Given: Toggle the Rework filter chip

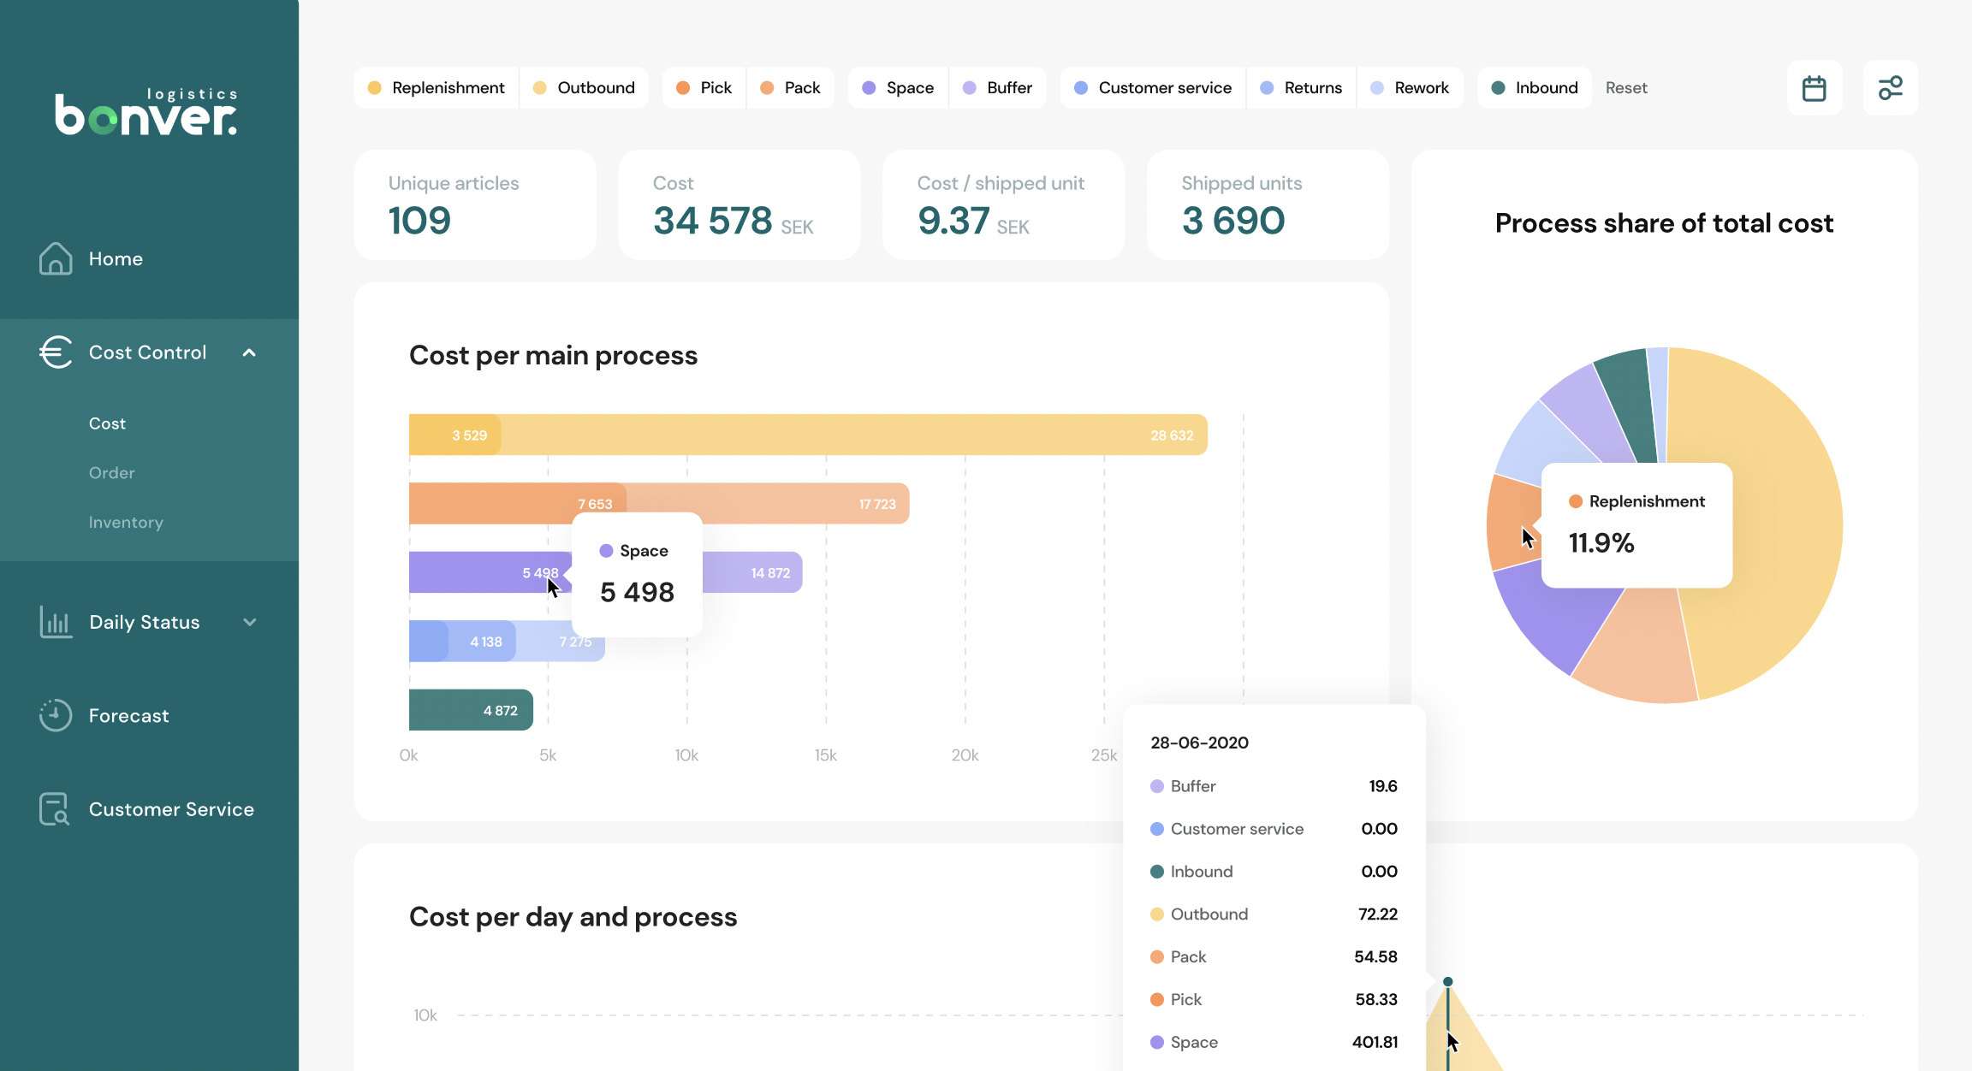Looking at the screenshot, I should 1410,87.
